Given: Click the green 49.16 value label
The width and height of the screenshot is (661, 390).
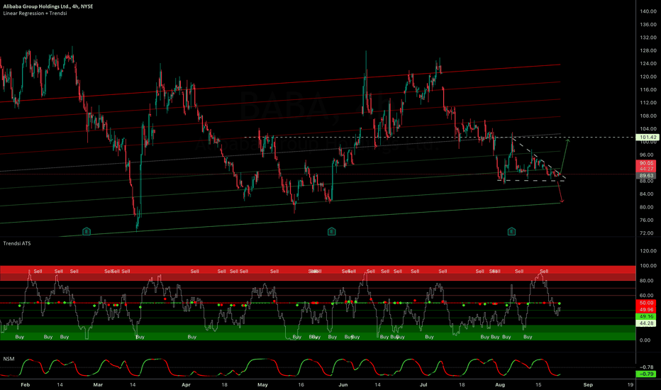Looking at the screenshot, I should [x=646, y=316].
